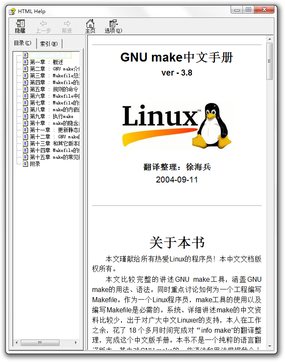Select 第七章 Makefile tree entry
The height and width of the screenshot is (362, 285).
(x=54, y=103)
